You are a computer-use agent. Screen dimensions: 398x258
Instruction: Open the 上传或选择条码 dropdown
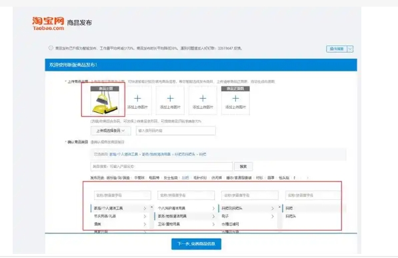point(111,131)
